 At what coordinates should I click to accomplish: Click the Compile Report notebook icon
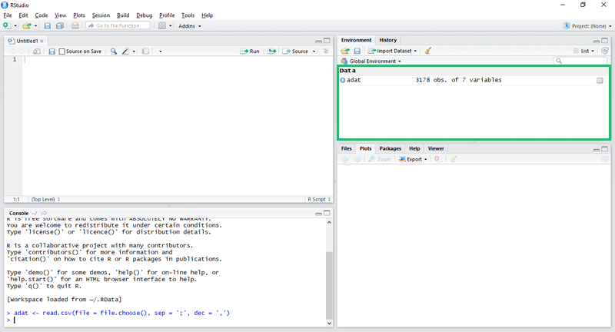[145, 51]
